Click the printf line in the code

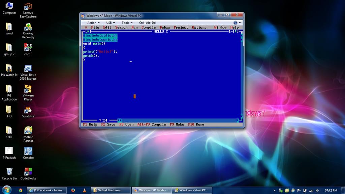point(100,52)
